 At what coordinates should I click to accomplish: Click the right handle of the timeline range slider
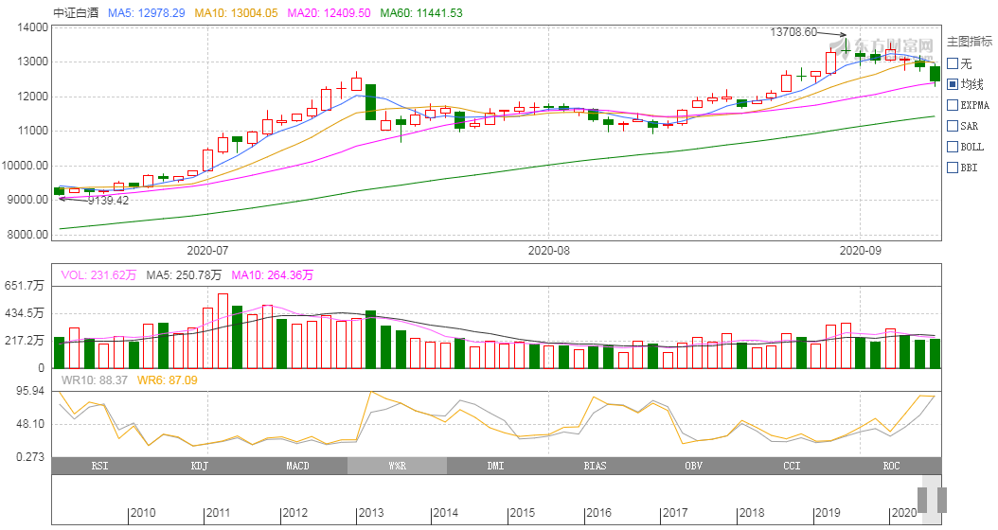pos(942,500)
